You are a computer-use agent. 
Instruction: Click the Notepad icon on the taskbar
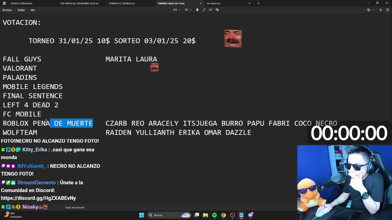(241, 215)
